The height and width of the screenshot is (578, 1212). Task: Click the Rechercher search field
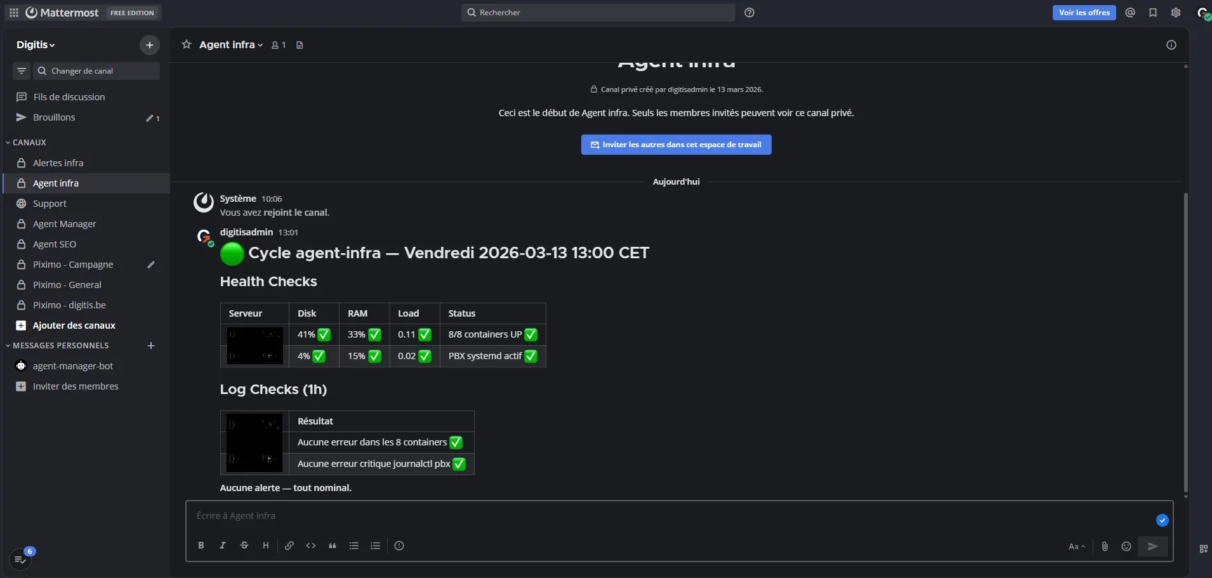(597, 12)
